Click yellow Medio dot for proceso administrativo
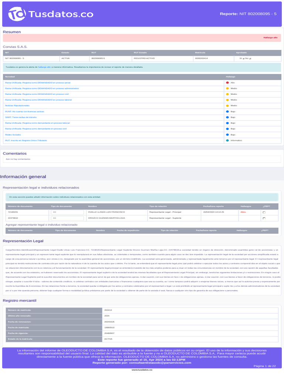Image resolution: width=284 pixels, height=379 pixels. [227, 88]
